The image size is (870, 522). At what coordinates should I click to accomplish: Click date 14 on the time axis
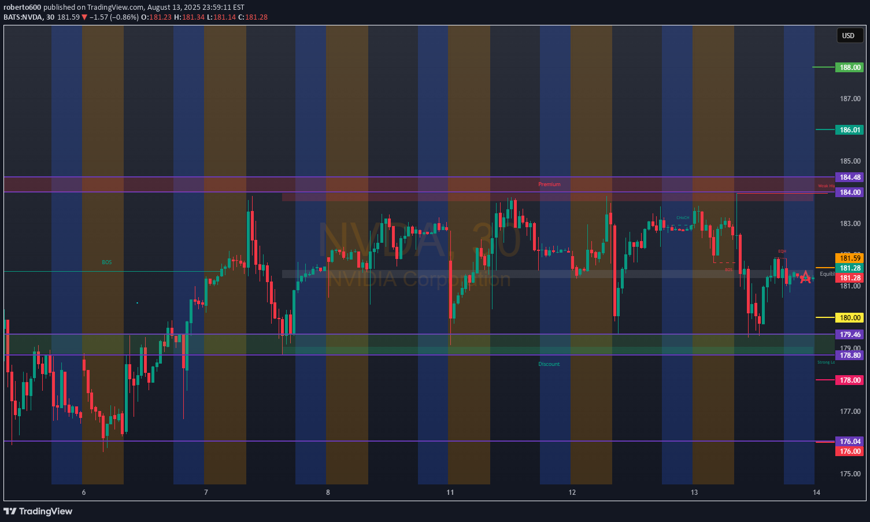pos(816,493)
